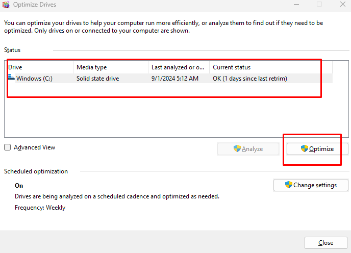Minimize the Optimize Drives window
Viewport: 351px width, 253px height.
coord(295,5)
